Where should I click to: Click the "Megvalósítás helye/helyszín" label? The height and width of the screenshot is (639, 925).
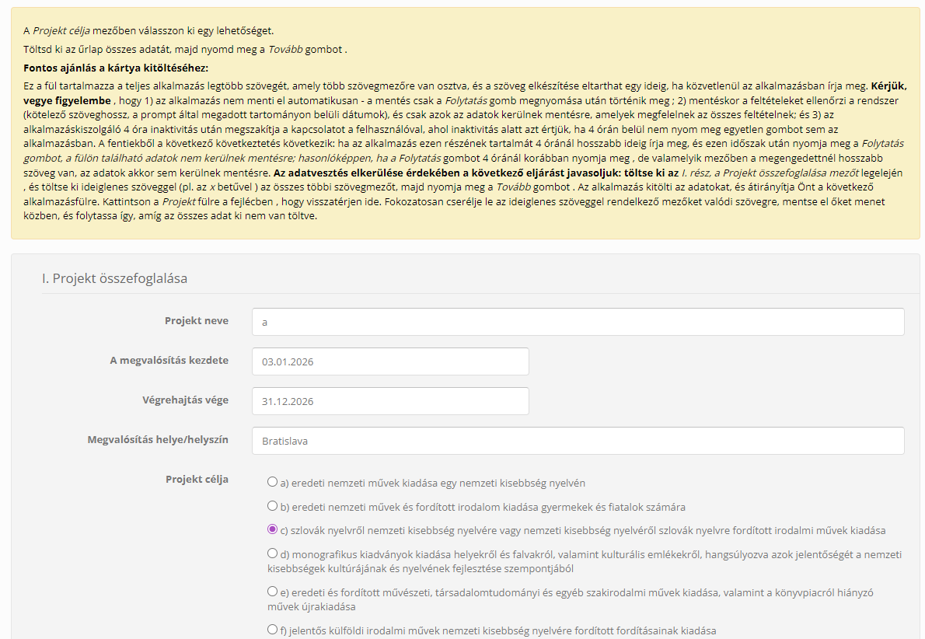(158, 440)
